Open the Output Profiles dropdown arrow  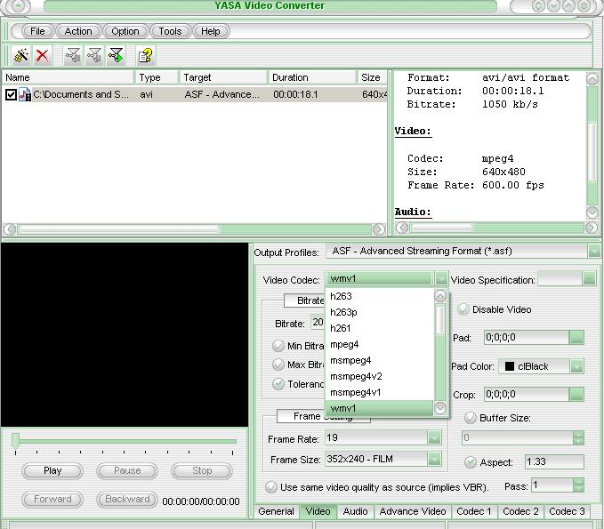594,252
